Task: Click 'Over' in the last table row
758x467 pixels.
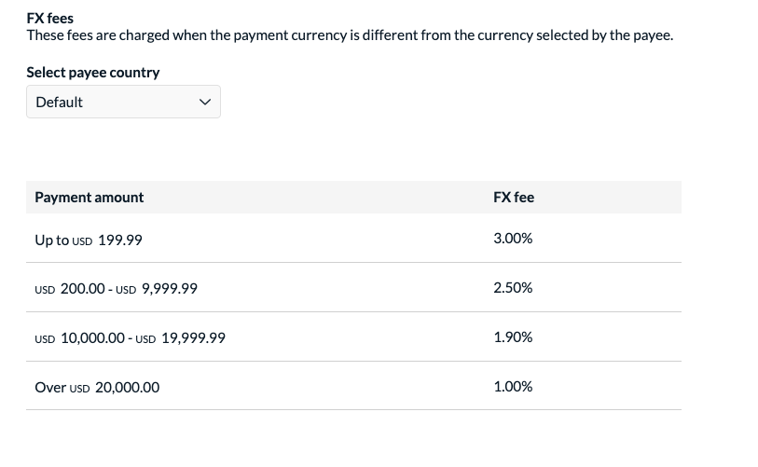Action: (50, 388)
